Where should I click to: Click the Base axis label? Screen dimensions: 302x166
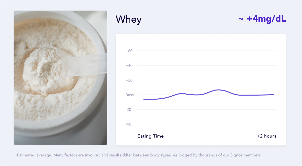tap(130, 95)
